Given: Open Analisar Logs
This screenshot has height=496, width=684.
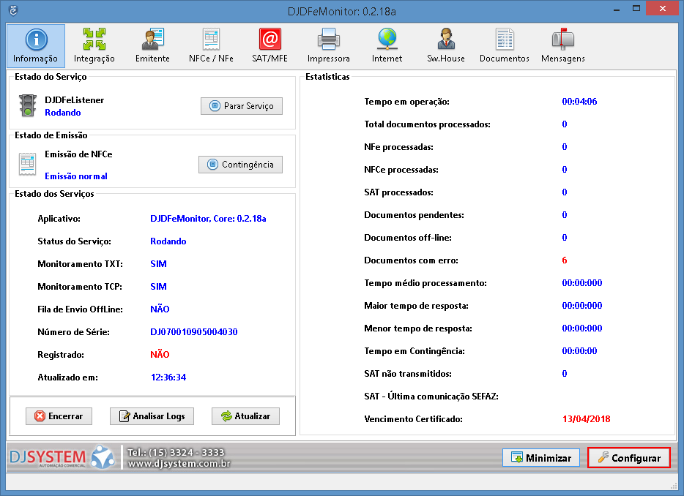Looking at the screenshot, I should click(152, 416).
